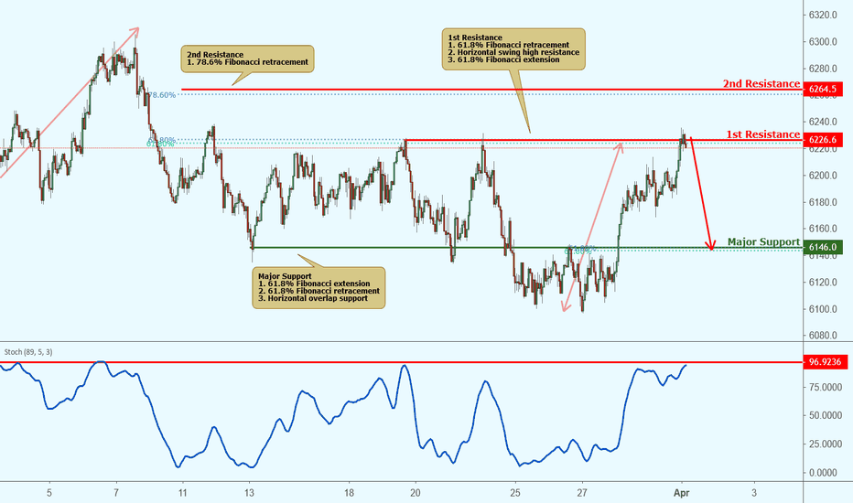The width and height of the screenshot is (853, 503).
Task: Click the red '1st Resistance' line label
Action: pos(763,134)
